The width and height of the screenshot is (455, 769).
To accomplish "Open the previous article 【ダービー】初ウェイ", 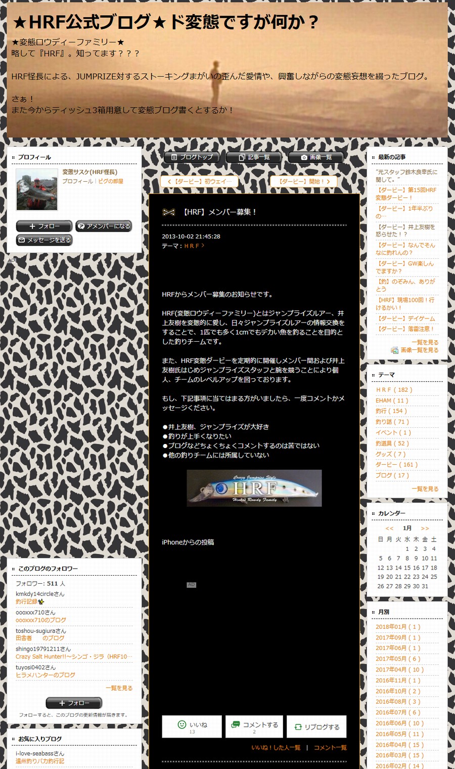I will click(x=199, y=181).
